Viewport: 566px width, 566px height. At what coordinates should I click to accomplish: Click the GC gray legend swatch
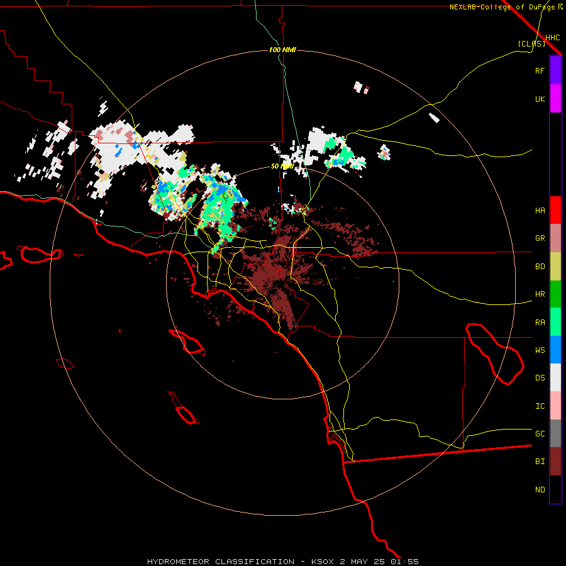pyautogui.click(x=555, y=433)
